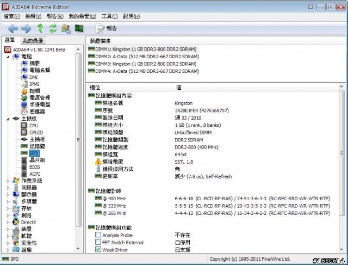Image resolution: width=348 pixels, height=265 pixels.
Task: Refresh using the green circular arrows icon
Action: (x=53, y=29)
